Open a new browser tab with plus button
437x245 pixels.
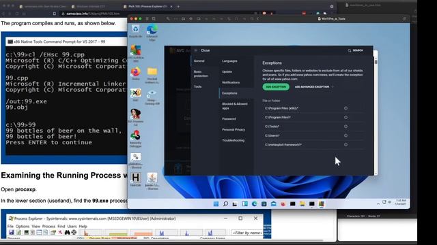(x=178, y=6)
